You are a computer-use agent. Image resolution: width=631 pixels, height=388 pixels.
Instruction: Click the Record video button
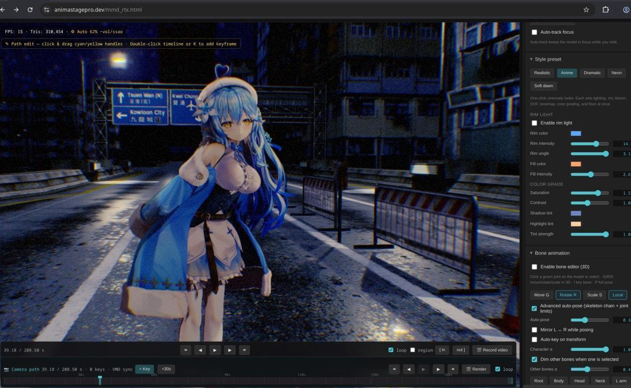click(492, 350)
